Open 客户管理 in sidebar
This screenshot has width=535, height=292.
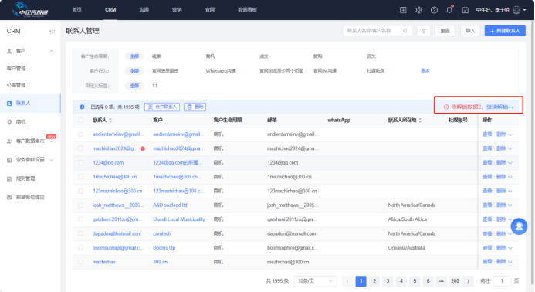[16, 69]
